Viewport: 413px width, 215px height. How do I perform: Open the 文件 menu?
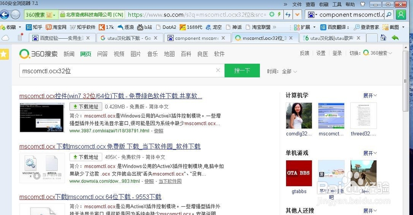[297, 5]
